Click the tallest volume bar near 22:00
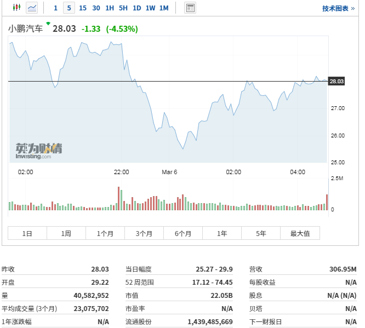Screen dimensions: 365x328 [118, 198]
